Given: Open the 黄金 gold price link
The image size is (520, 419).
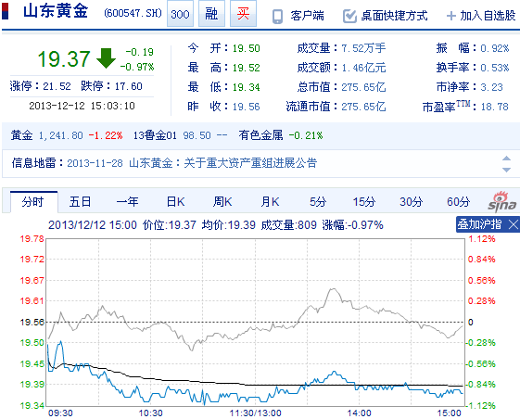Looking at the screenshot, I should pos(21,135).
